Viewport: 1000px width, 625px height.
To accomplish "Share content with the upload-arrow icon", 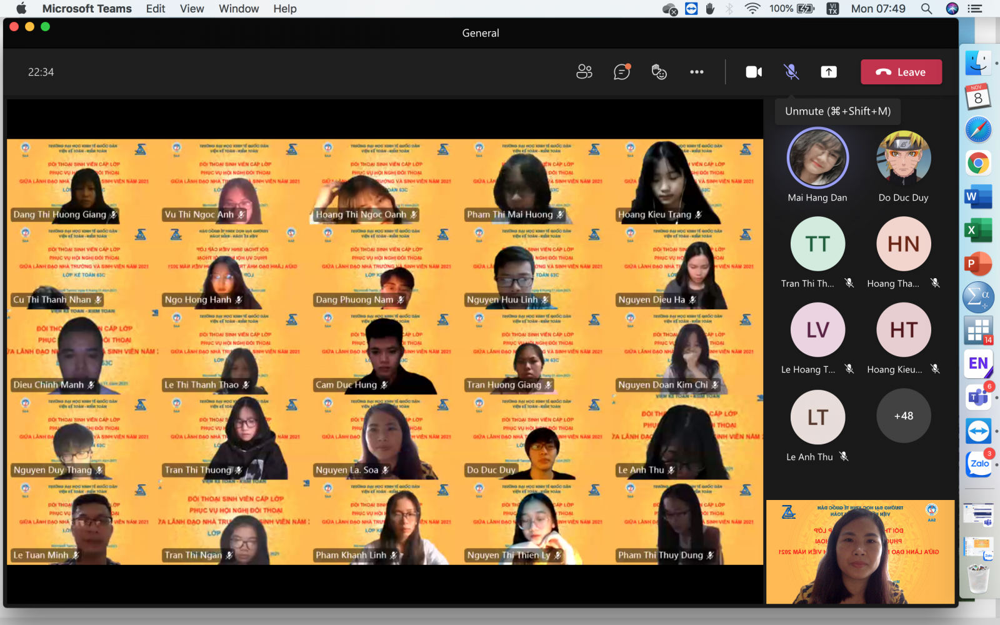I will pos(829,72).
